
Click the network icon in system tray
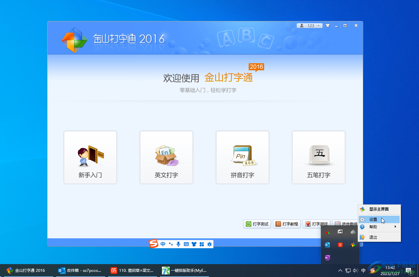pos(348,271)
